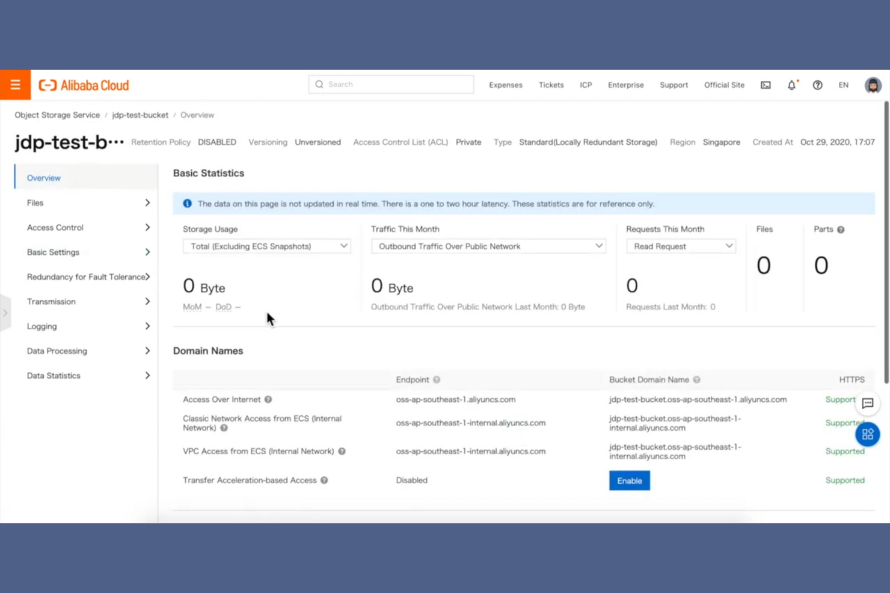Click the Disabled status for Transfer Acceleration
Screen dimensions: 890x593
click(x=411, y=481)
